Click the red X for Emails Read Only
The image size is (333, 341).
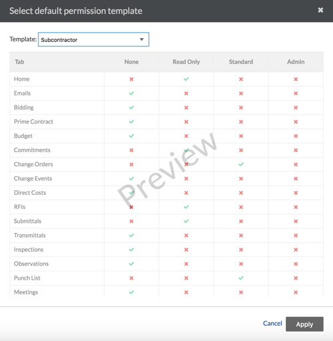point(186,93)
